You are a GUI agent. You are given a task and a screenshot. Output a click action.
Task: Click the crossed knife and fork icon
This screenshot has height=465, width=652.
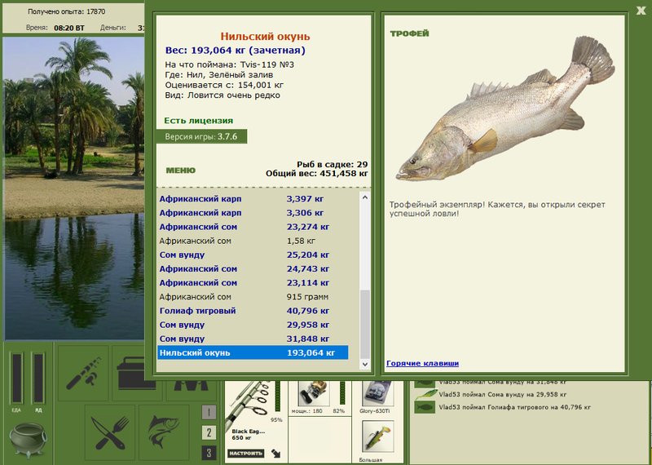point(110,432)
